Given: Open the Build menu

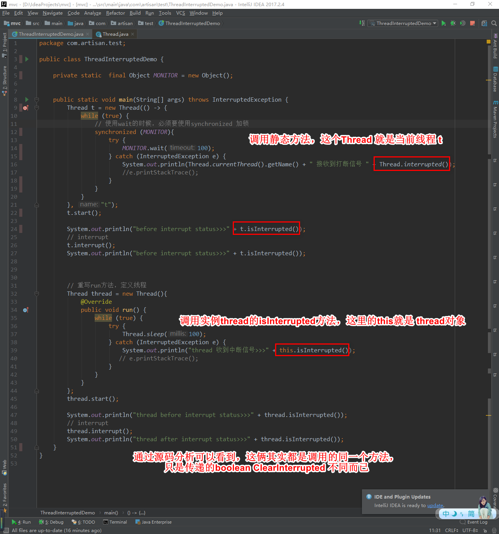Looking at the screenshot, I should pyautogui.click(x=135, y=13).
